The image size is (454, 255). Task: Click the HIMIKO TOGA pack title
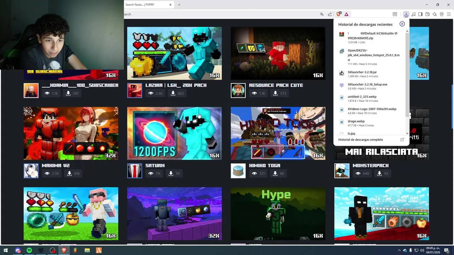(265, 165)
